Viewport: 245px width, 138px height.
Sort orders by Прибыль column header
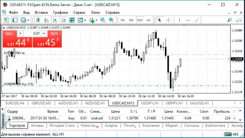[222, 112]
